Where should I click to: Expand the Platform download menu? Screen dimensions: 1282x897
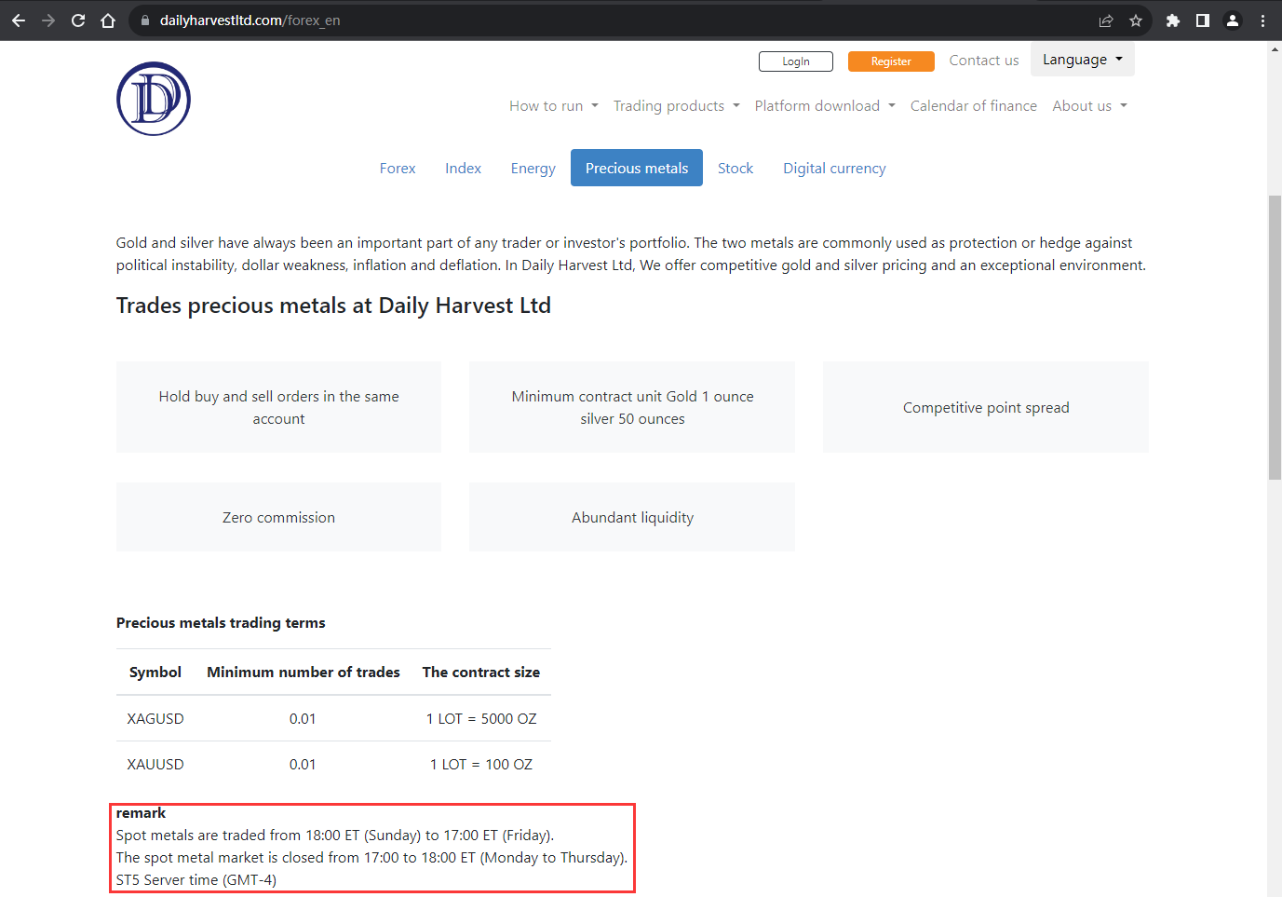click(825, 106)
